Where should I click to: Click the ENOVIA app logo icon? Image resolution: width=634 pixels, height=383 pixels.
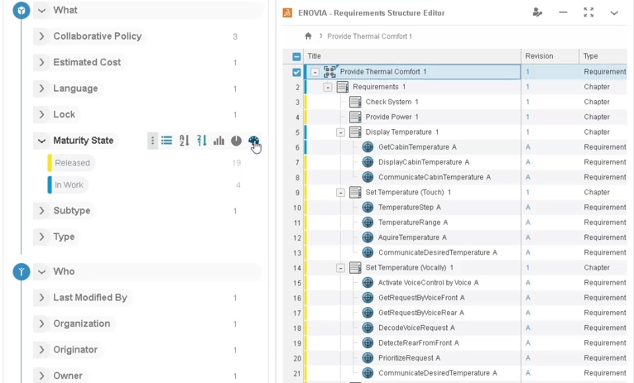287,13
